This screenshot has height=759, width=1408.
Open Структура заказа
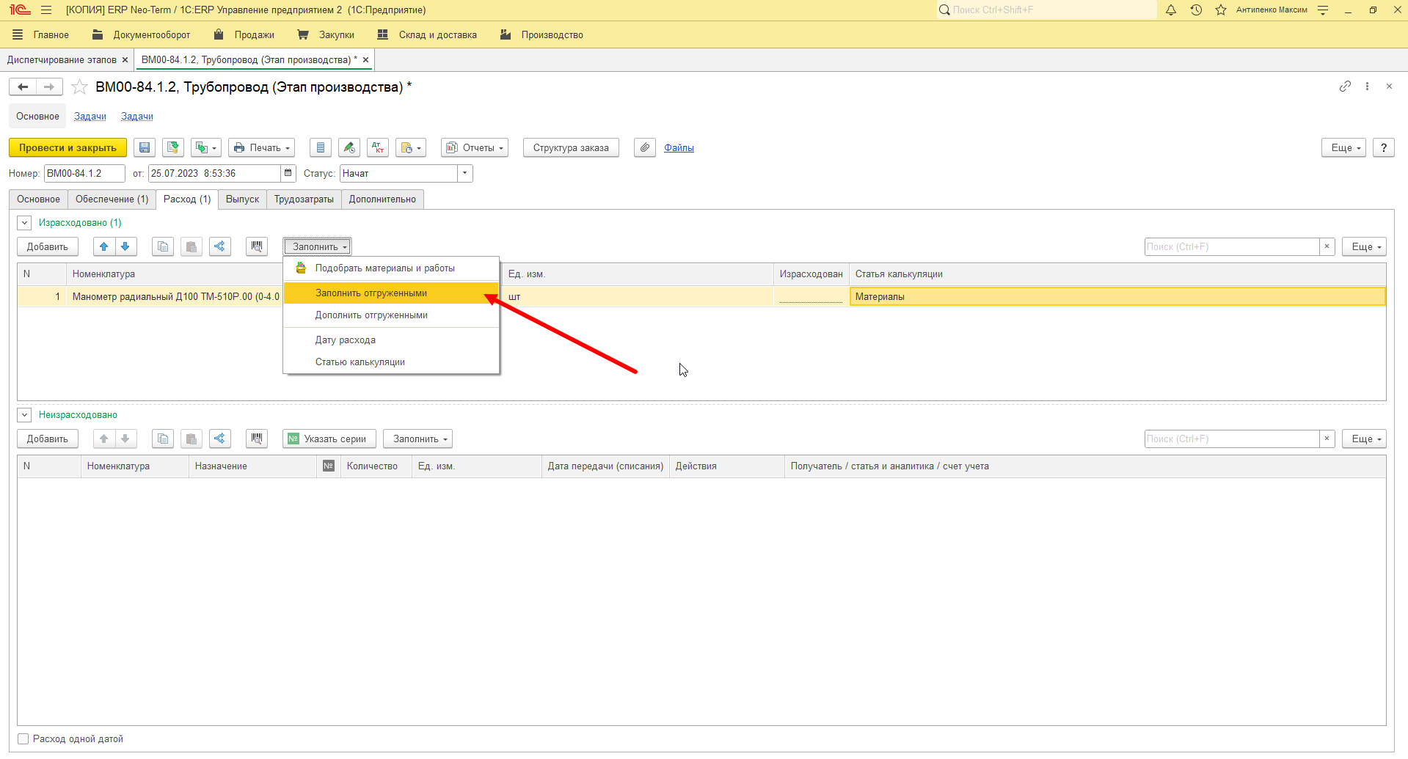point(571,147)
